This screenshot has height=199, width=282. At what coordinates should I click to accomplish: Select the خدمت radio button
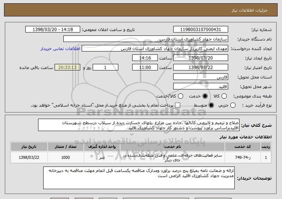click(205, 96)
